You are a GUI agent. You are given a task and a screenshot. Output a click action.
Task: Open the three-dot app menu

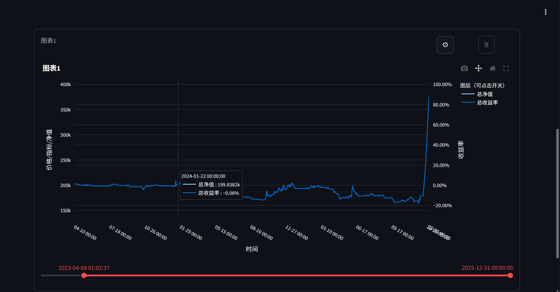coord(545,12)
